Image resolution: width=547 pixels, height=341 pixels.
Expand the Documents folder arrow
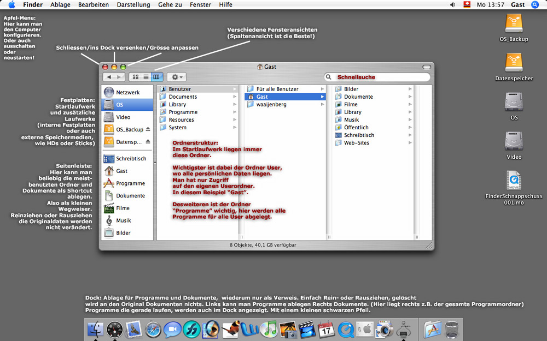tap(235, 97)
